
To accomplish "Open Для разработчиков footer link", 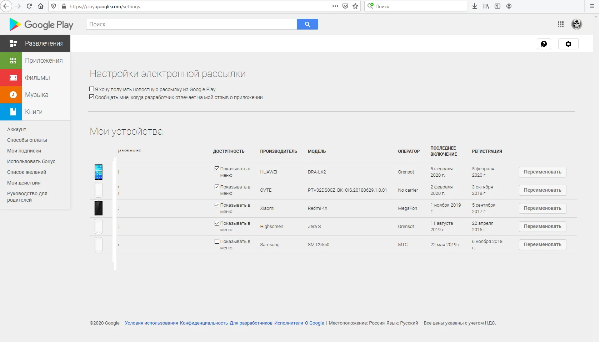I will click(251, 323).
